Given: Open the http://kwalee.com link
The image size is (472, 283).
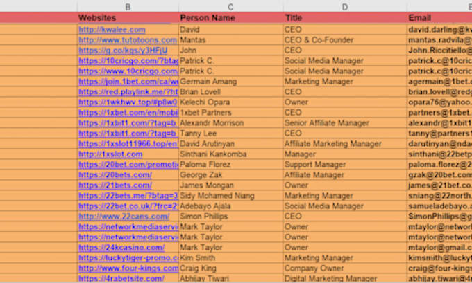Looking at the screenshot, I should (112, 30).
